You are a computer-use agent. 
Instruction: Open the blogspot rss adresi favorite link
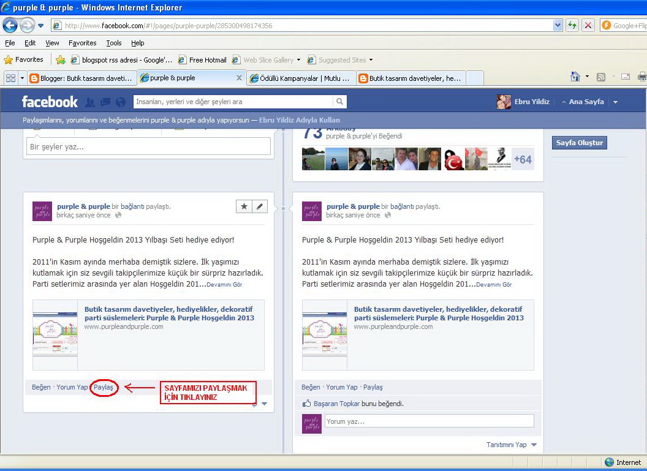tap(121, 60)
